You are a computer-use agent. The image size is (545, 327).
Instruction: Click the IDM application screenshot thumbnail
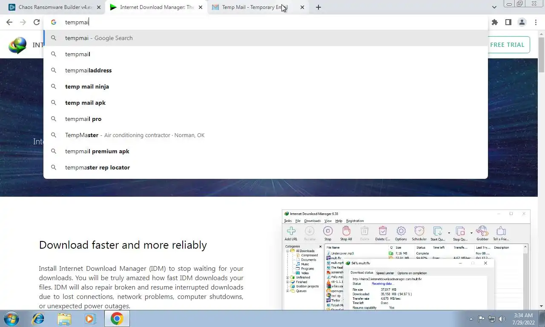tap(406, 260)
